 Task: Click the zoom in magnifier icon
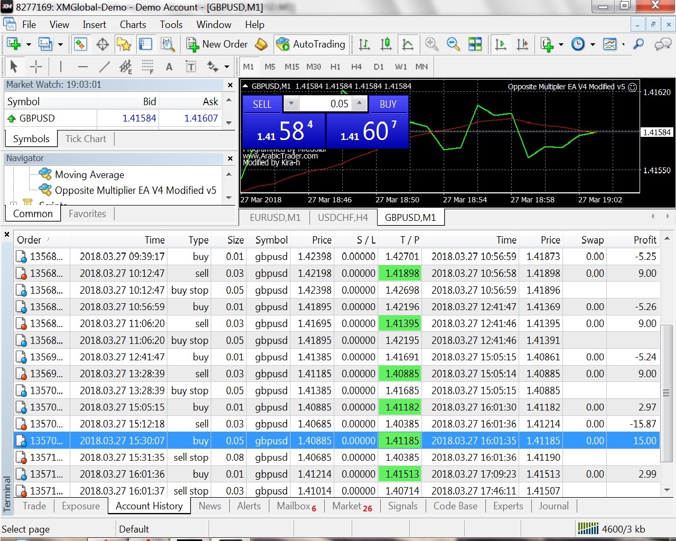[431, 44]
